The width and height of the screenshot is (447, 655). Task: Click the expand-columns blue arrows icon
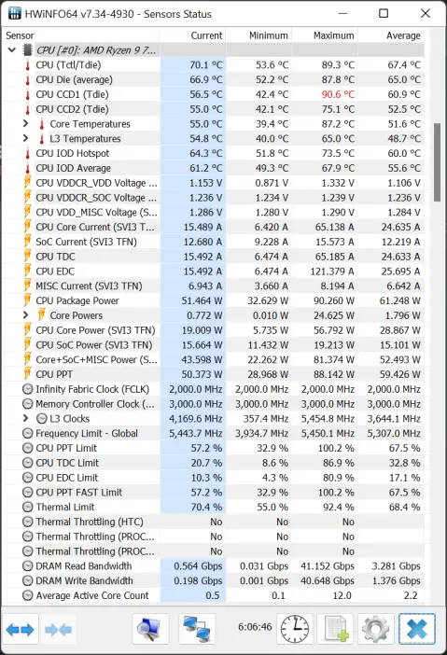click(21, 629)
